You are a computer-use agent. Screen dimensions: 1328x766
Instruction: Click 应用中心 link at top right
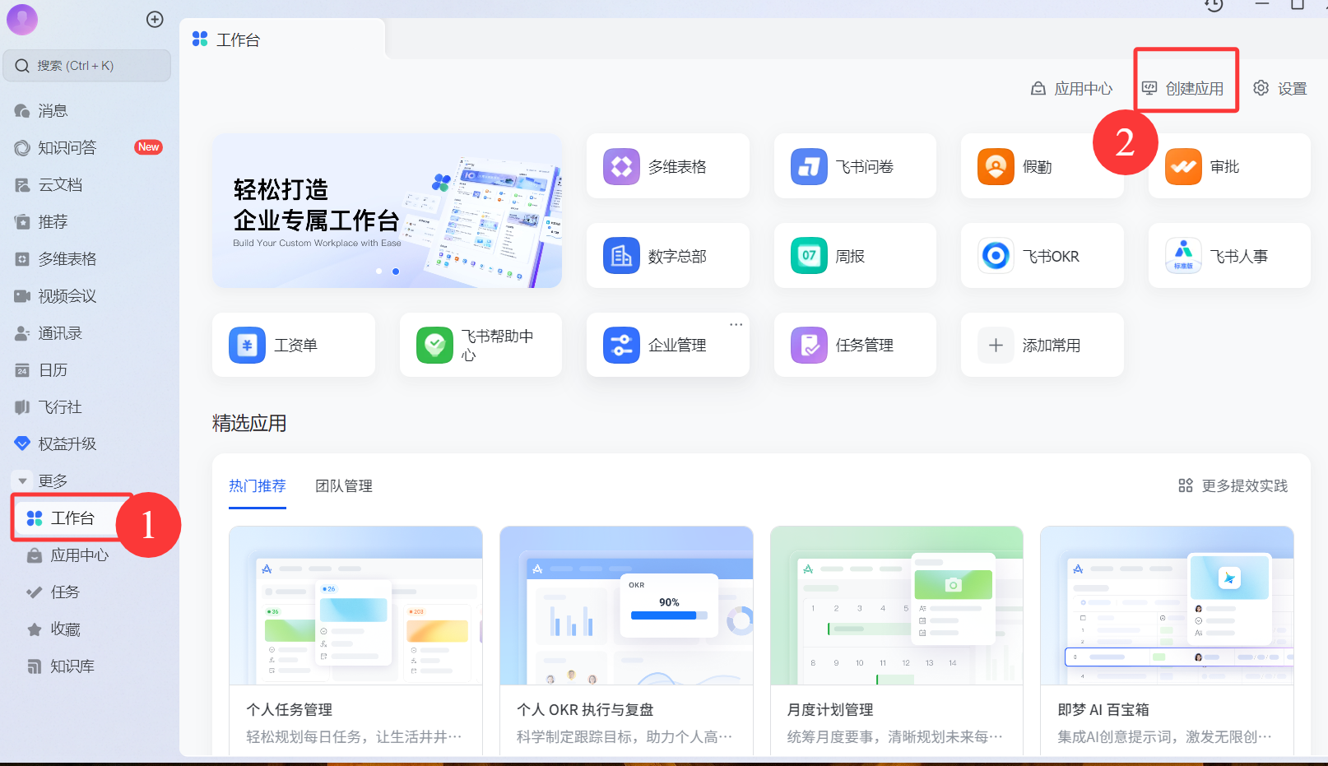(1071, 88)
